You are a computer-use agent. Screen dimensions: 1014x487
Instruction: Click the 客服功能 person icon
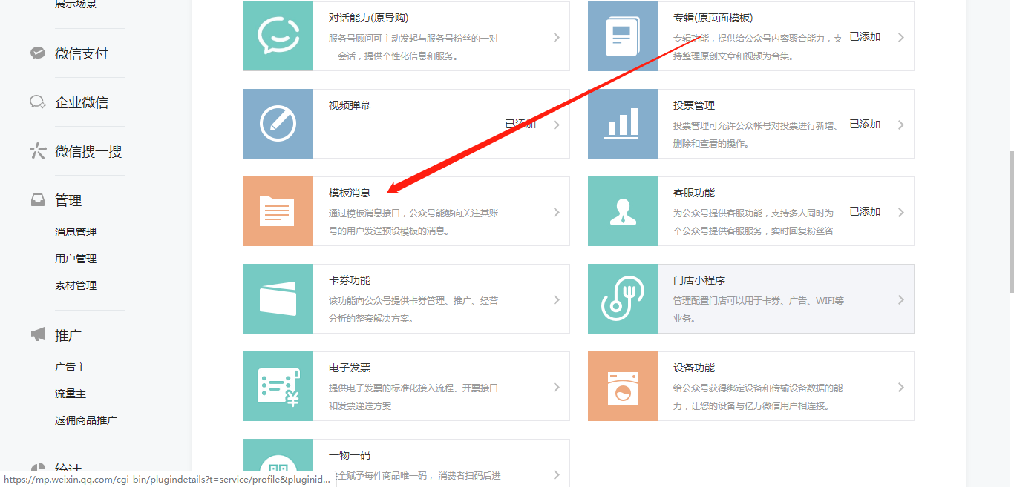pos(623,211)
